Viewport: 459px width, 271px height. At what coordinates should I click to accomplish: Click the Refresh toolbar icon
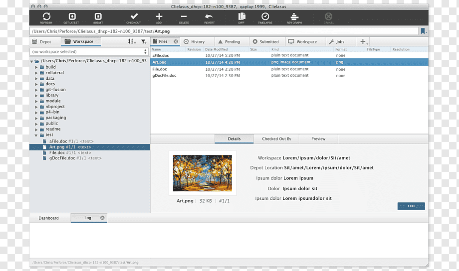tap(46, 16)
